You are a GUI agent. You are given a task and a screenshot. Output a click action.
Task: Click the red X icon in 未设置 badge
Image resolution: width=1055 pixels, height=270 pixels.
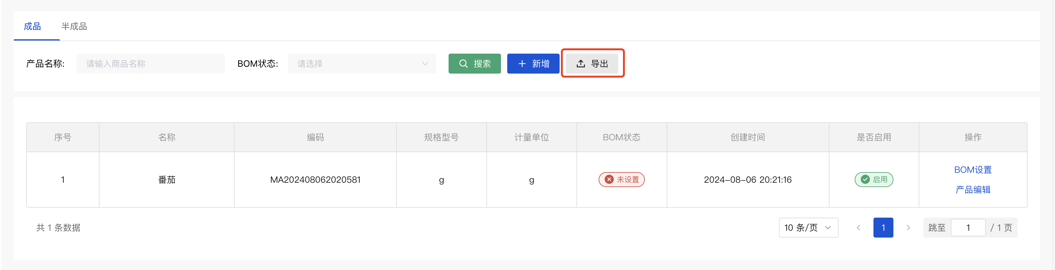coord(609,180)
